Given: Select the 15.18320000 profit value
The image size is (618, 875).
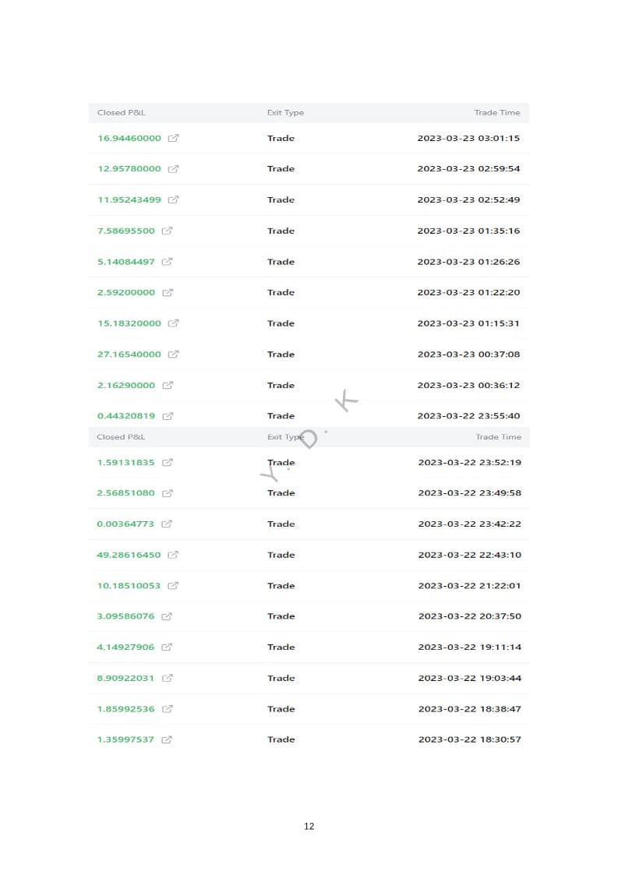Looking at the screenshot, I should [x=129, y=323].
